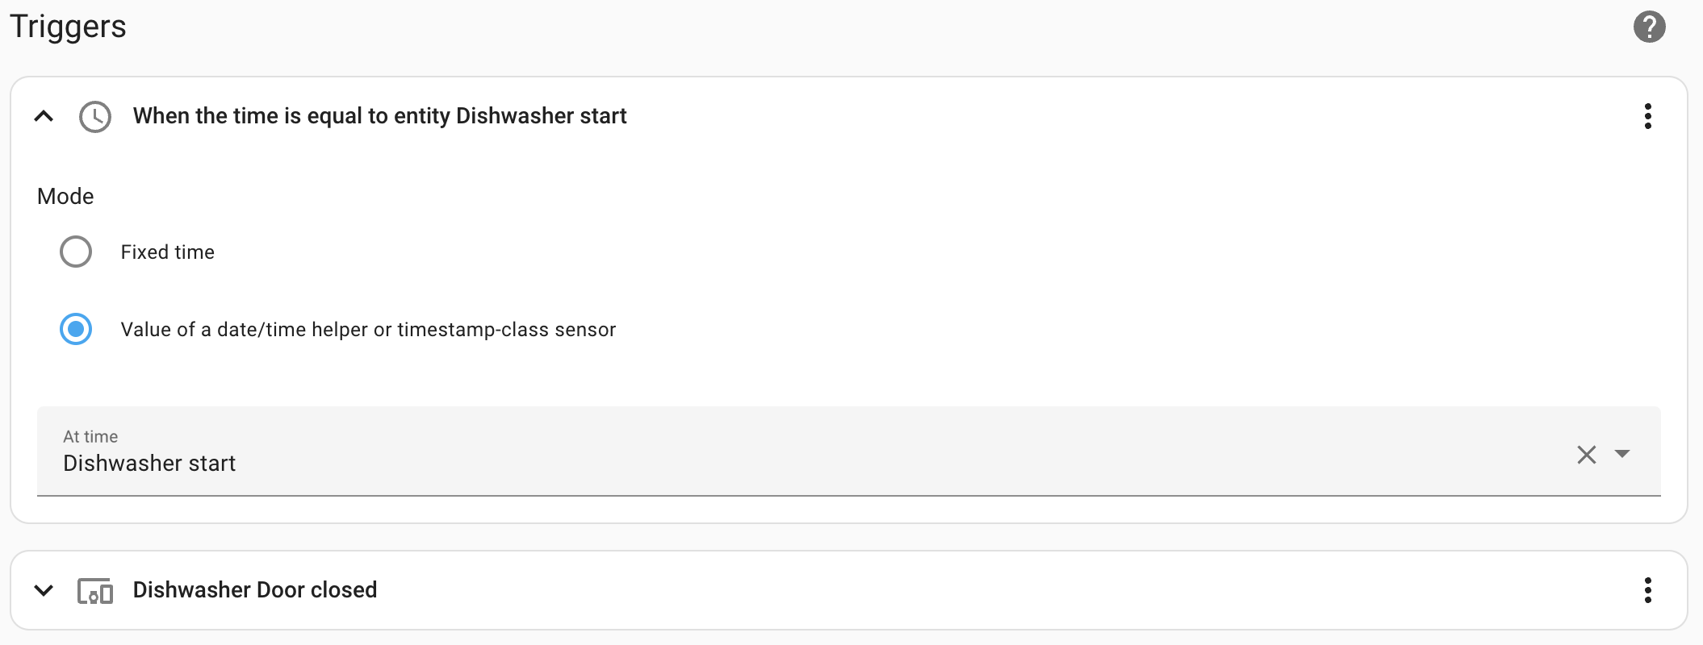Viewport: 1703px width, 645px height.
Task: Click the time equals Dishwasher start heading
Action: (379, 116)
